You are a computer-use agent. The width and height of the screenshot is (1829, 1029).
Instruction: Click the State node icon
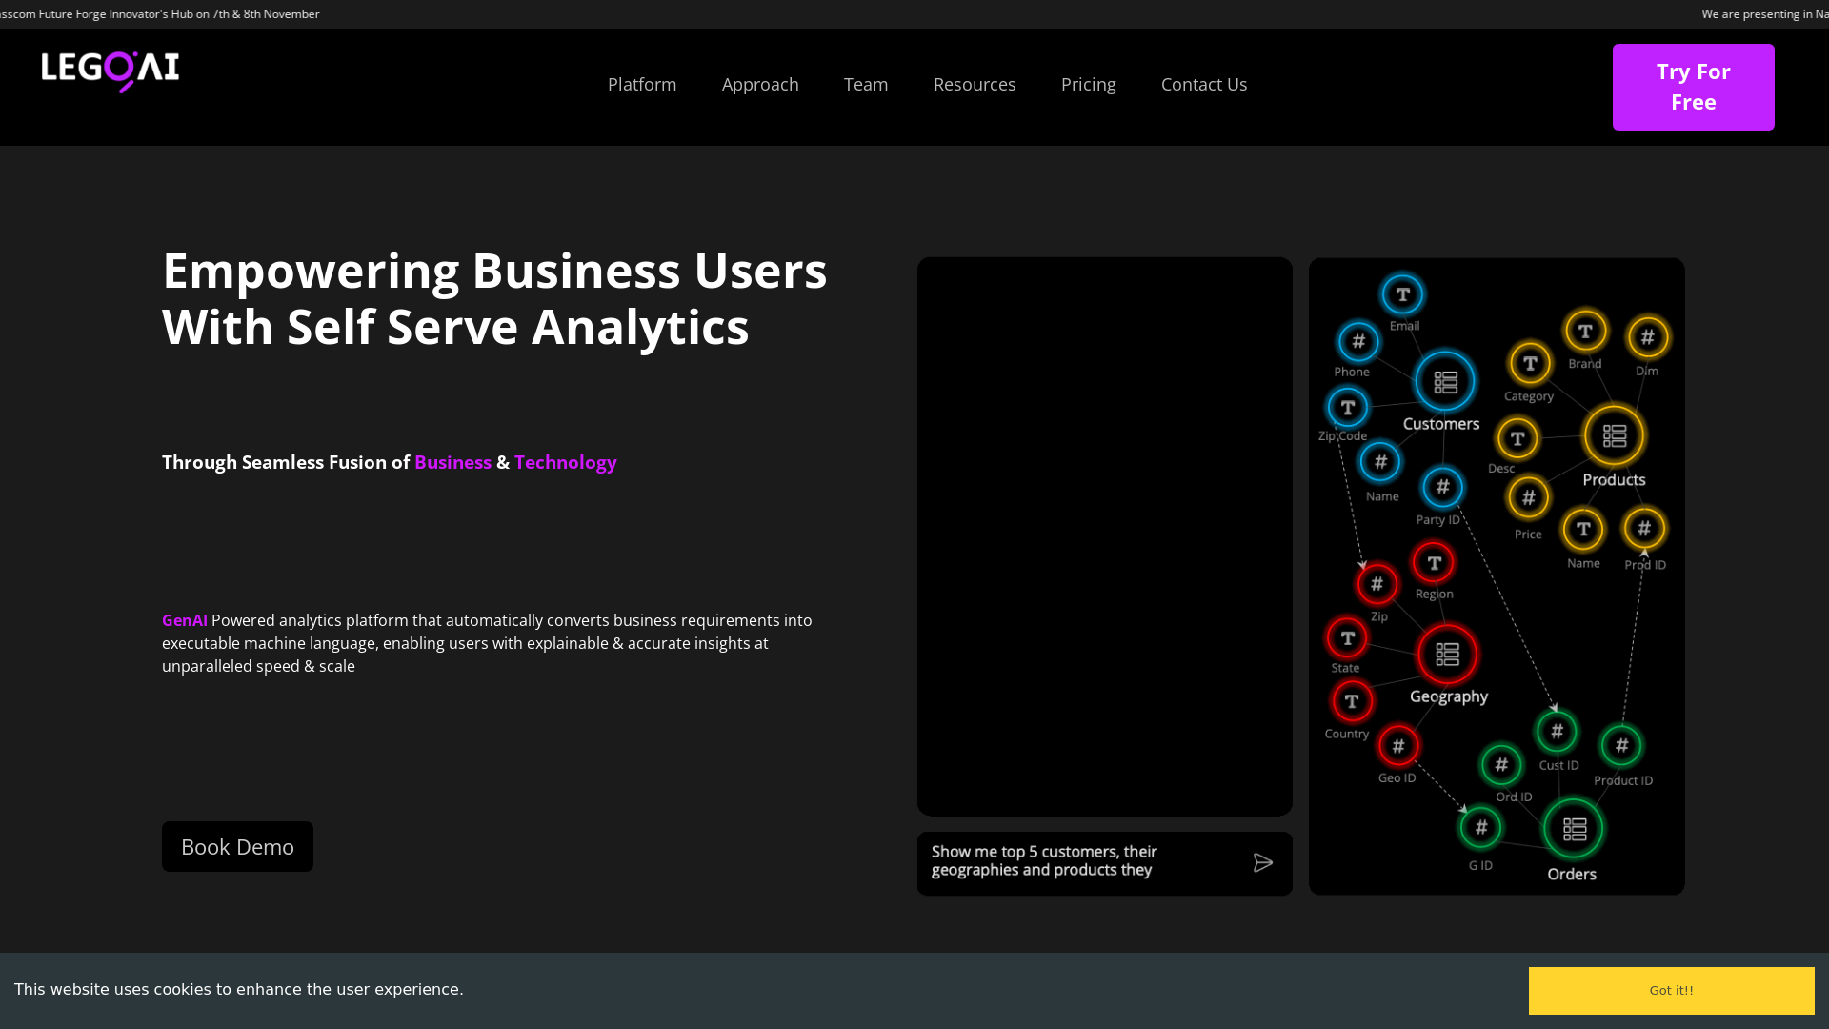pos(1347,638)
